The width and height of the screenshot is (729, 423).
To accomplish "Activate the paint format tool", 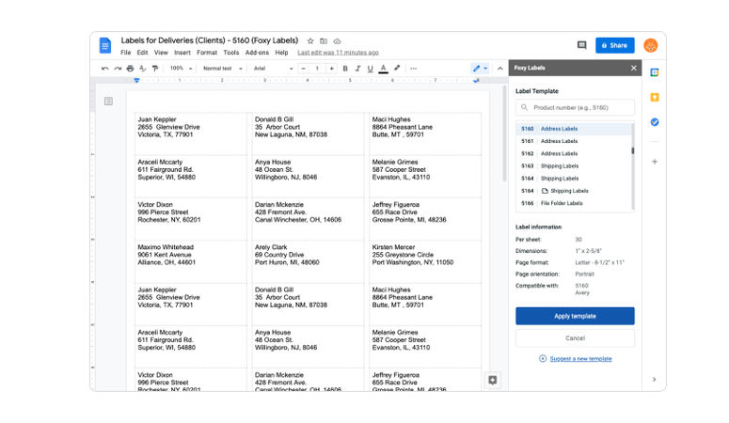I will pyautogui.click(x=155, y=69).
